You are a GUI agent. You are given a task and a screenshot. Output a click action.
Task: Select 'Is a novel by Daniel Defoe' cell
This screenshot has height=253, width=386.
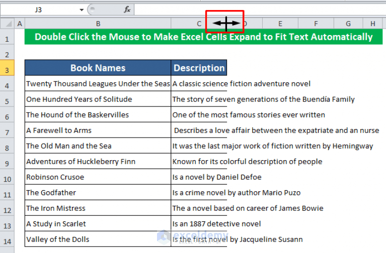click(199, 177)
